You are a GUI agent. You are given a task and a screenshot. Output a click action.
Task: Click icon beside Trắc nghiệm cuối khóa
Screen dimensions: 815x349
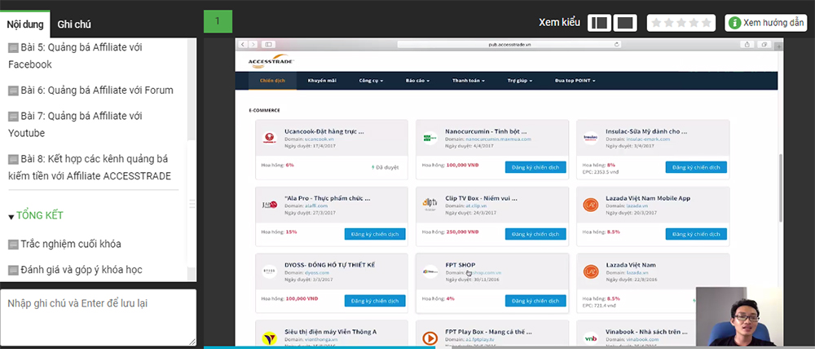click(14, 245)
